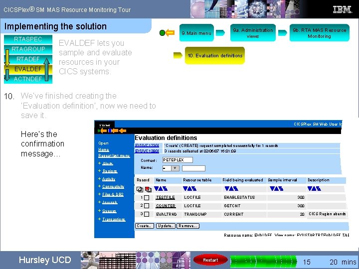Image resolution: width=359 pixels, height=269 pixels.
Task: Expand the Journals menu plus sign
Action: pyautogui.click(x=99, y=202)
